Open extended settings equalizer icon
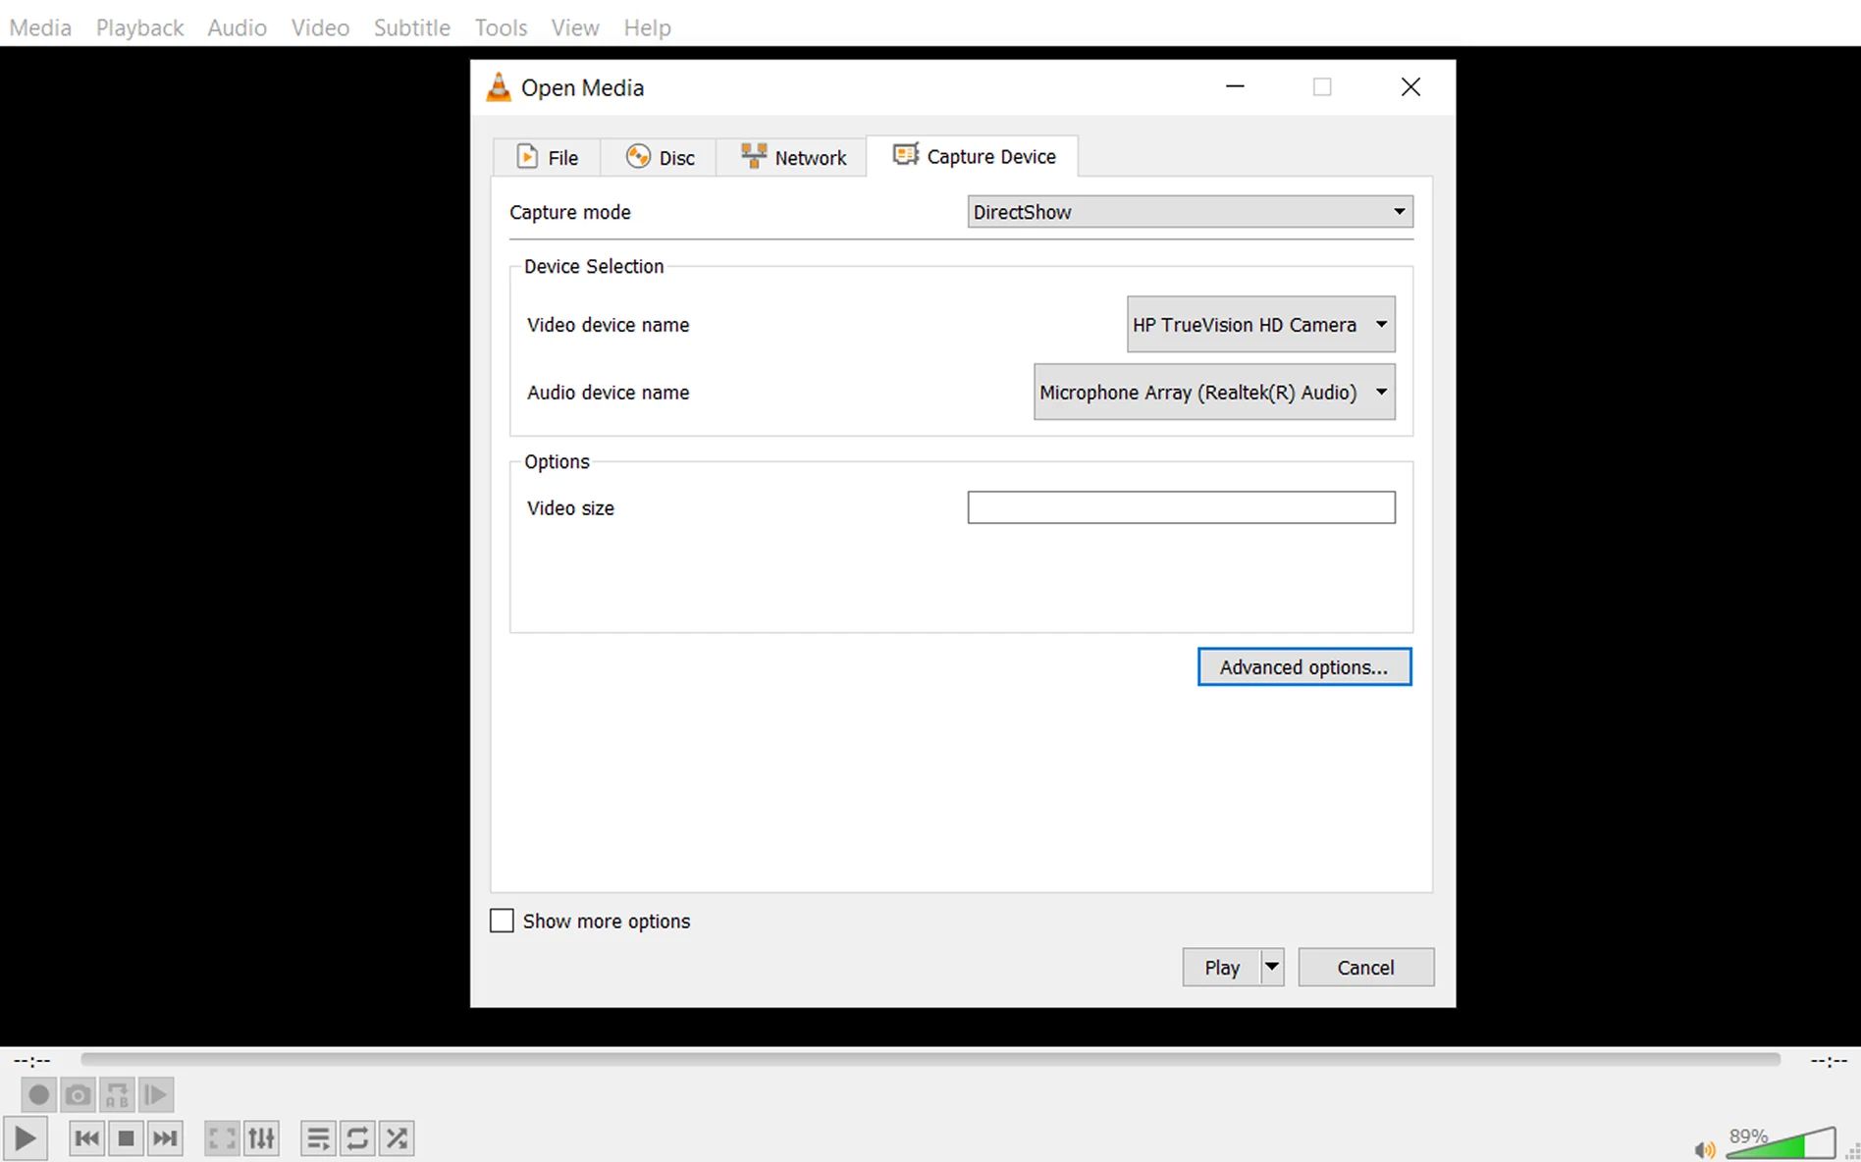Viewport: 1861px width, 1162px height. tap(261, 1138)
